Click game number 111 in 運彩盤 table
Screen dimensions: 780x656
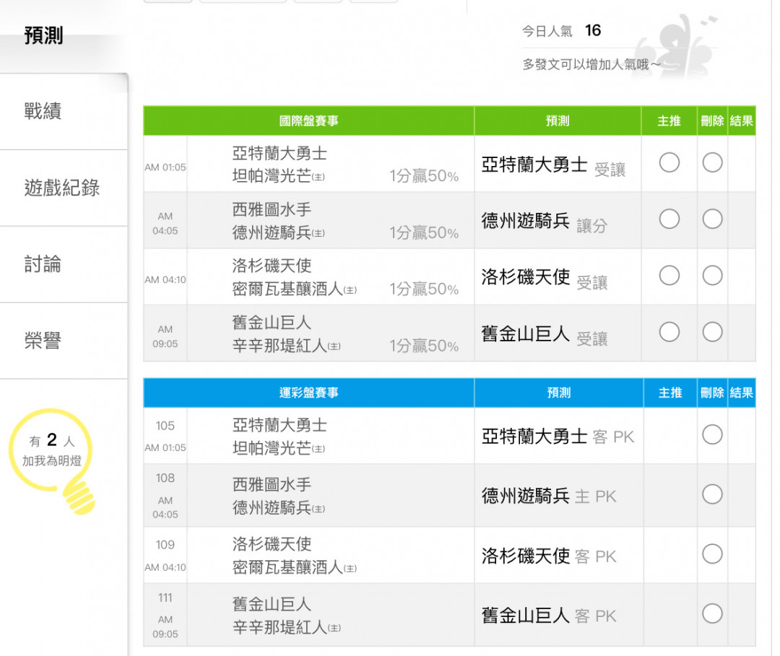(165, 598)
